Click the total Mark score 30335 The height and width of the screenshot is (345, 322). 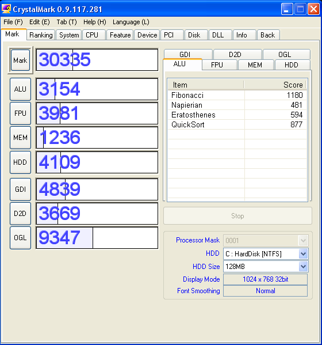pyautogui.click(x=97, y=60)
